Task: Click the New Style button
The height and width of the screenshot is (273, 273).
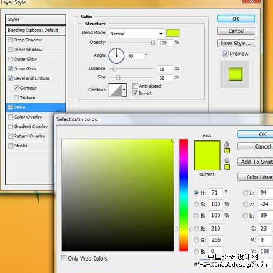Action: tap(236, 43)
